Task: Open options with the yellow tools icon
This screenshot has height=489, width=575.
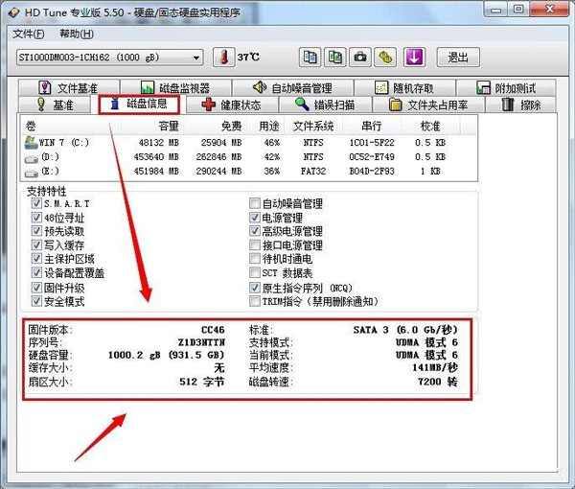Action: pos(385,58)
